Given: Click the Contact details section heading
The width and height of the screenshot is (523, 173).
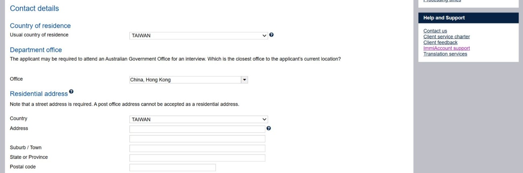Looking at the screenshot, I should tap(34, 8).
